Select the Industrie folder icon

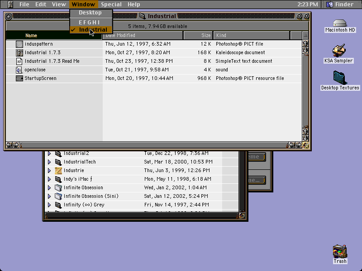pos(58,171)
